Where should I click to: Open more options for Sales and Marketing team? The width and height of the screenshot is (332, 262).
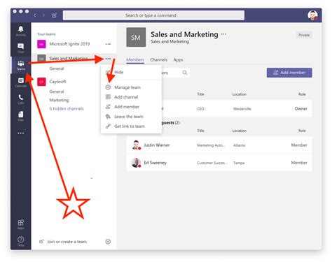click(108, 59)
